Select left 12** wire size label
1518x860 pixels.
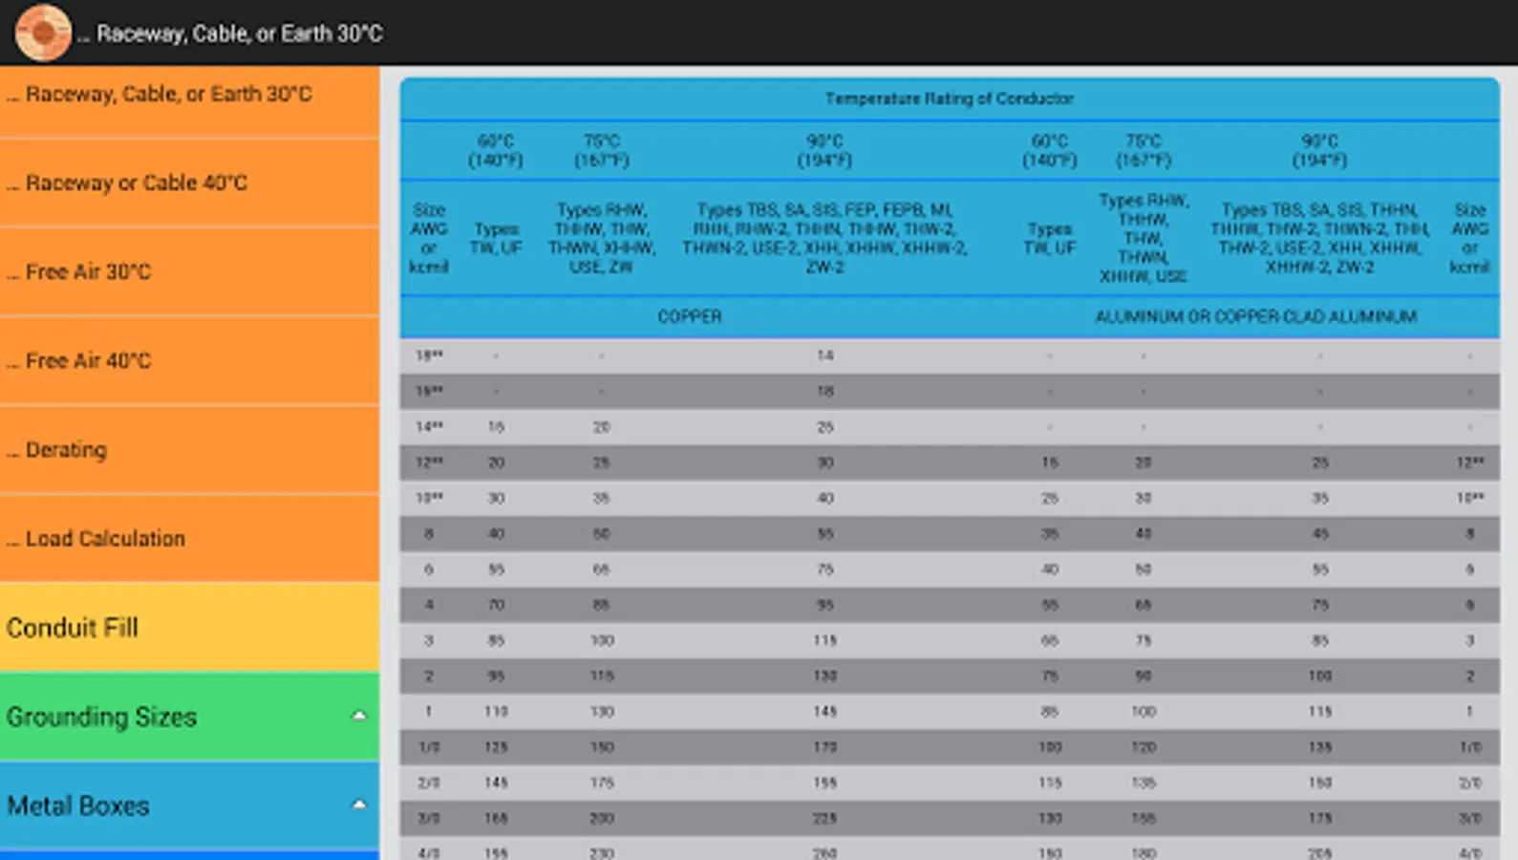click(x=429, y=462)
